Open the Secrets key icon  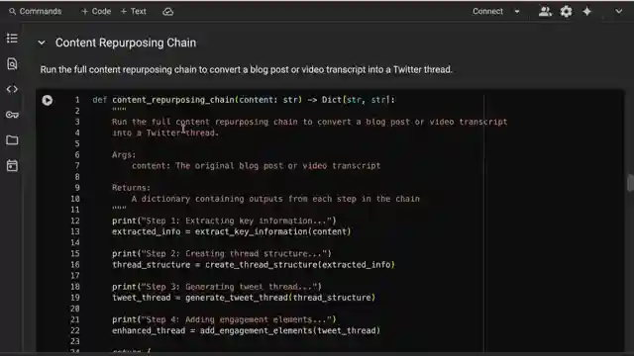(x=12, y=115)
